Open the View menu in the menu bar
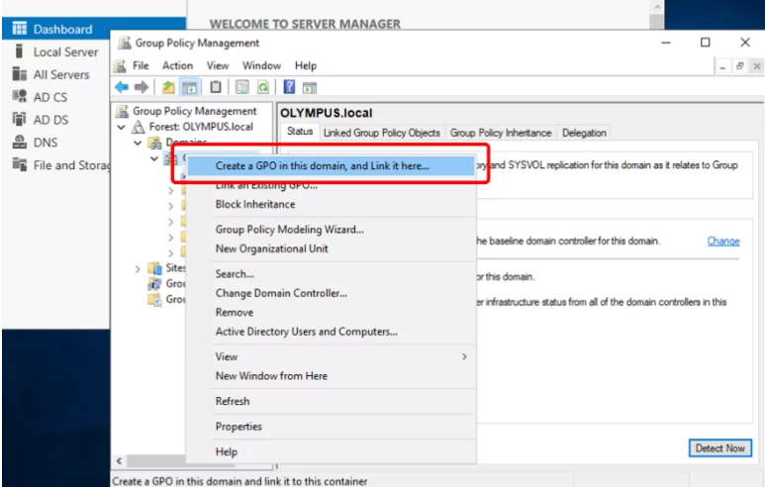The image size is (765, 487). (217, 65)
